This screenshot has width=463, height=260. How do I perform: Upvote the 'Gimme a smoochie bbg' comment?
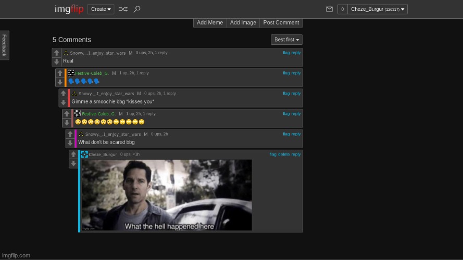point(63,94)
